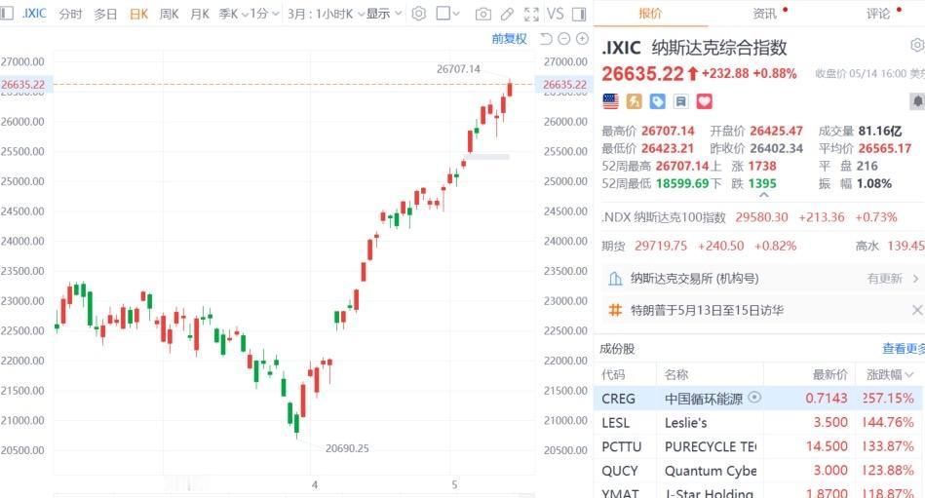This screenshot has height=498, width=925.
Task: Click the blue price tag icon
Action: tap(657, 101)
